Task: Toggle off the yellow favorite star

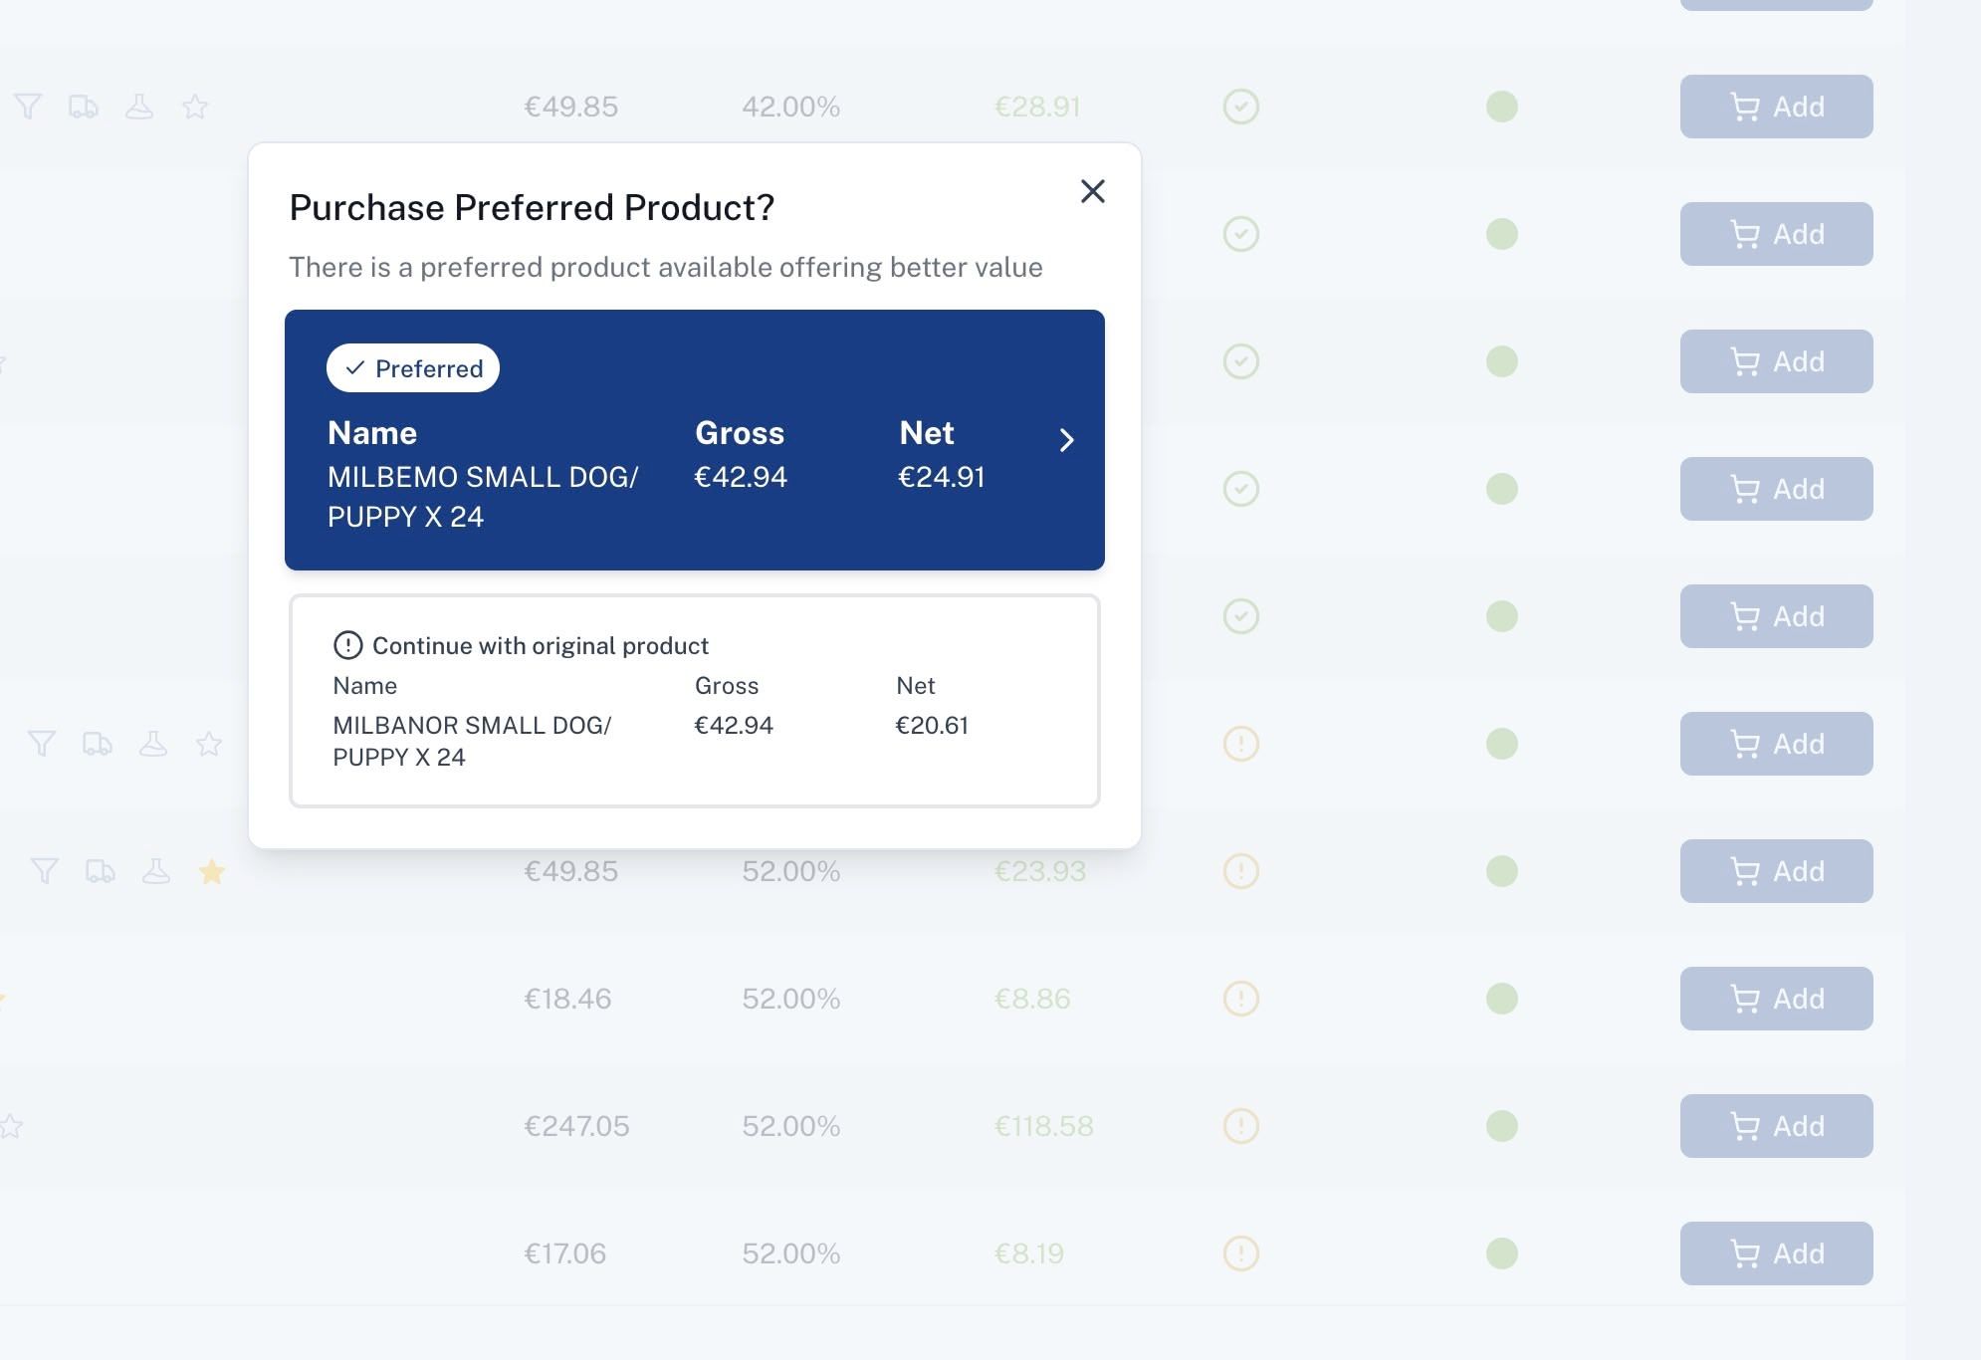Action: (213, 871)
